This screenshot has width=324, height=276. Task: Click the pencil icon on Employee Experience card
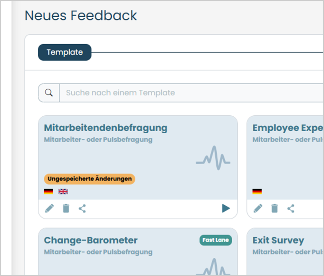pos(258,208)
